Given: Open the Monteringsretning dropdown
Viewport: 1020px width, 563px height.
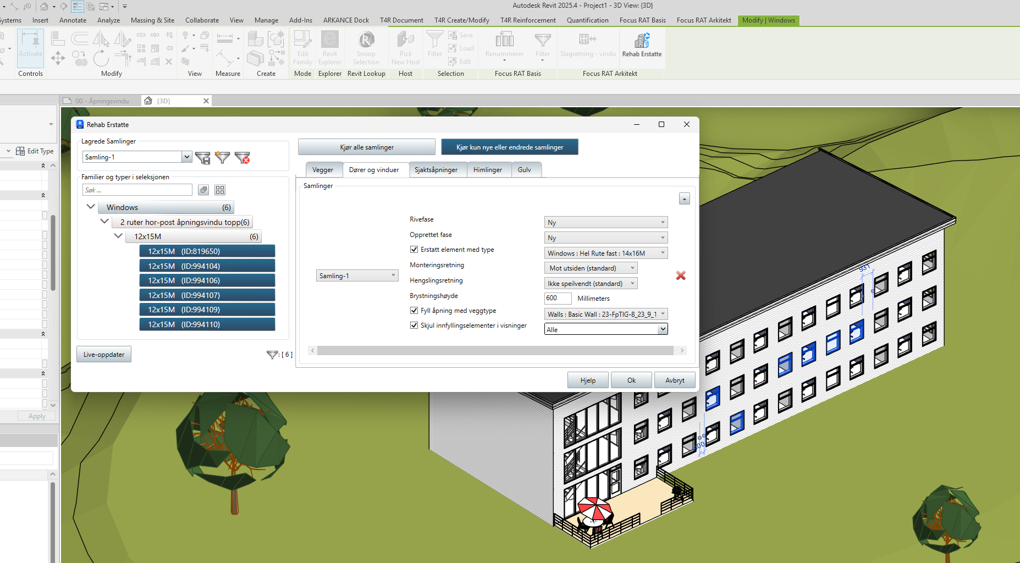Looking at the screenshot, I should coord(590,268).
